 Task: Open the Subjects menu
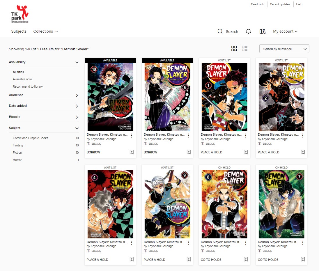[x=19, y=31]
